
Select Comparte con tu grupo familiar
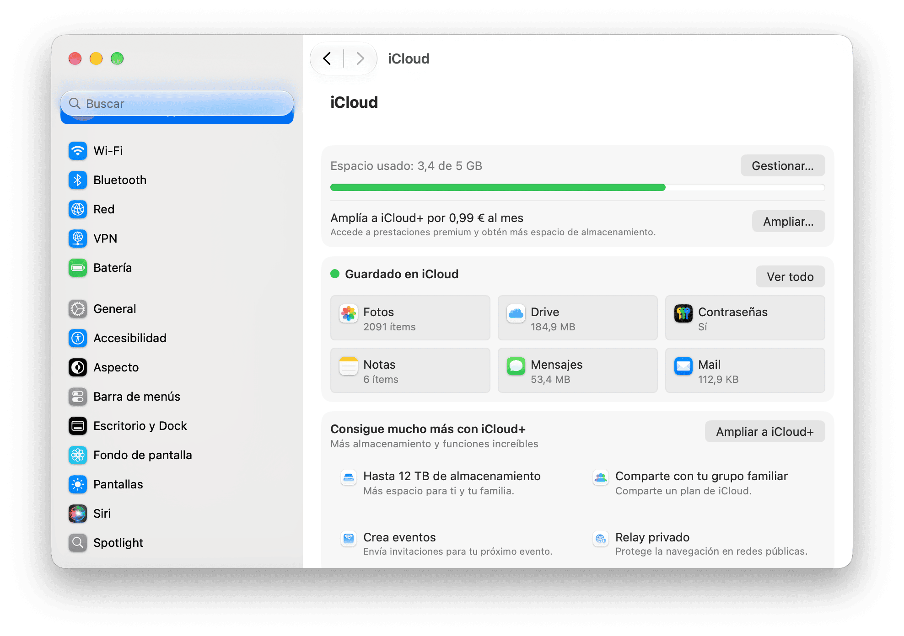690,483
